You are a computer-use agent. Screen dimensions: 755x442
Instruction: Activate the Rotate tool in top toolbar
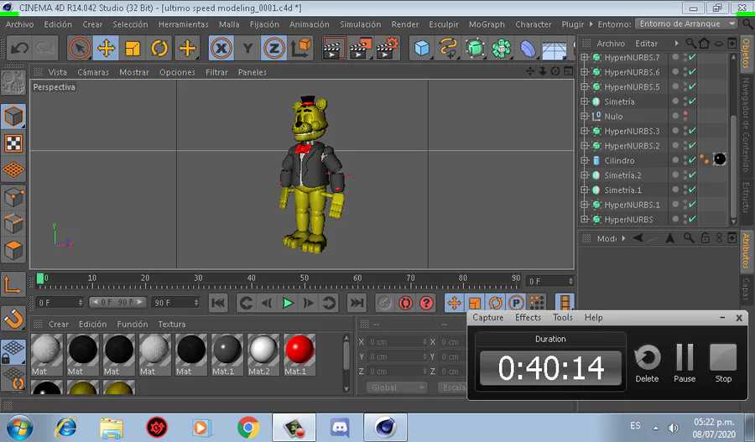click(x=159, y=48)
